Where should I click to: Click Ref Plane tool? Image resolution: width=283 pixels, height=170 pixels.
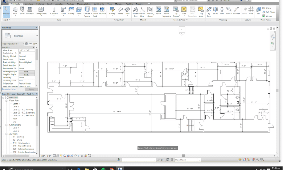[x=268, y=12]
